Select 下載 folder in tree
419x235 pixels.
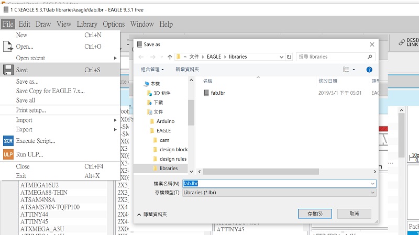[x=158, y=103]
